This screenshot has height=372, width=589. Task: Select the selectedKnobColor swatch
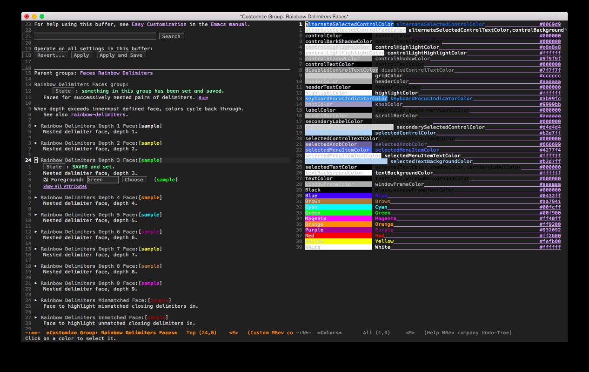pyautogui.click(x=339, y=144)
